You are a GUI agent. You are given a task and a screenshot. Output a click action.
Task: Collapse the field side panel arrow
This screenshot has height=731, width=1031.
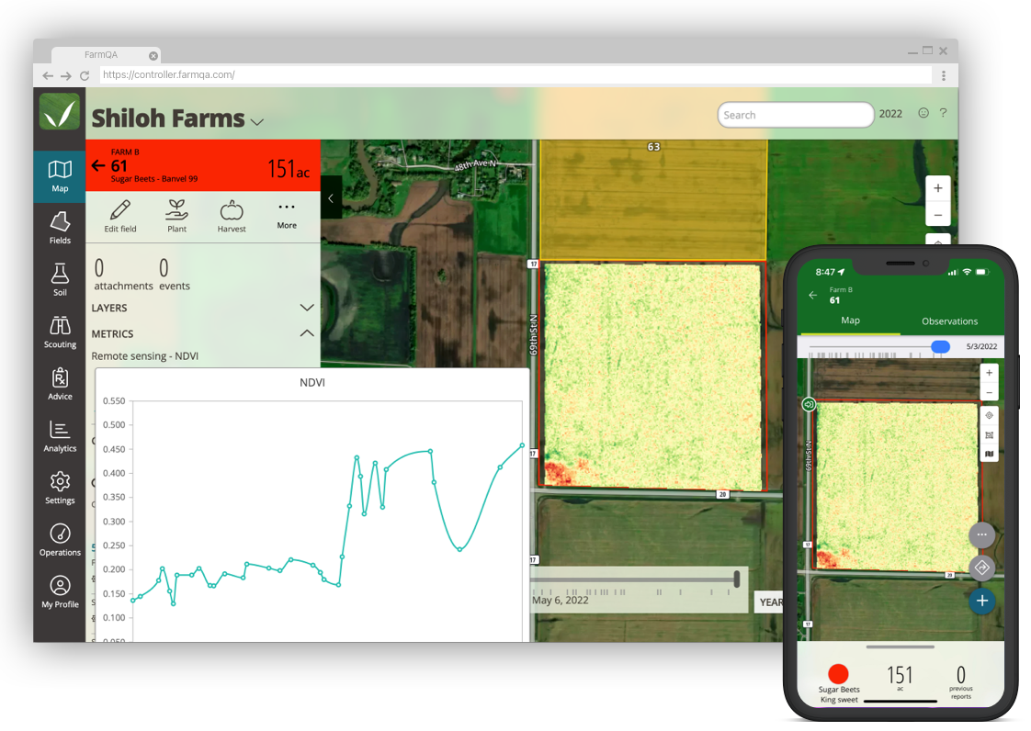[x=331, y=197]
